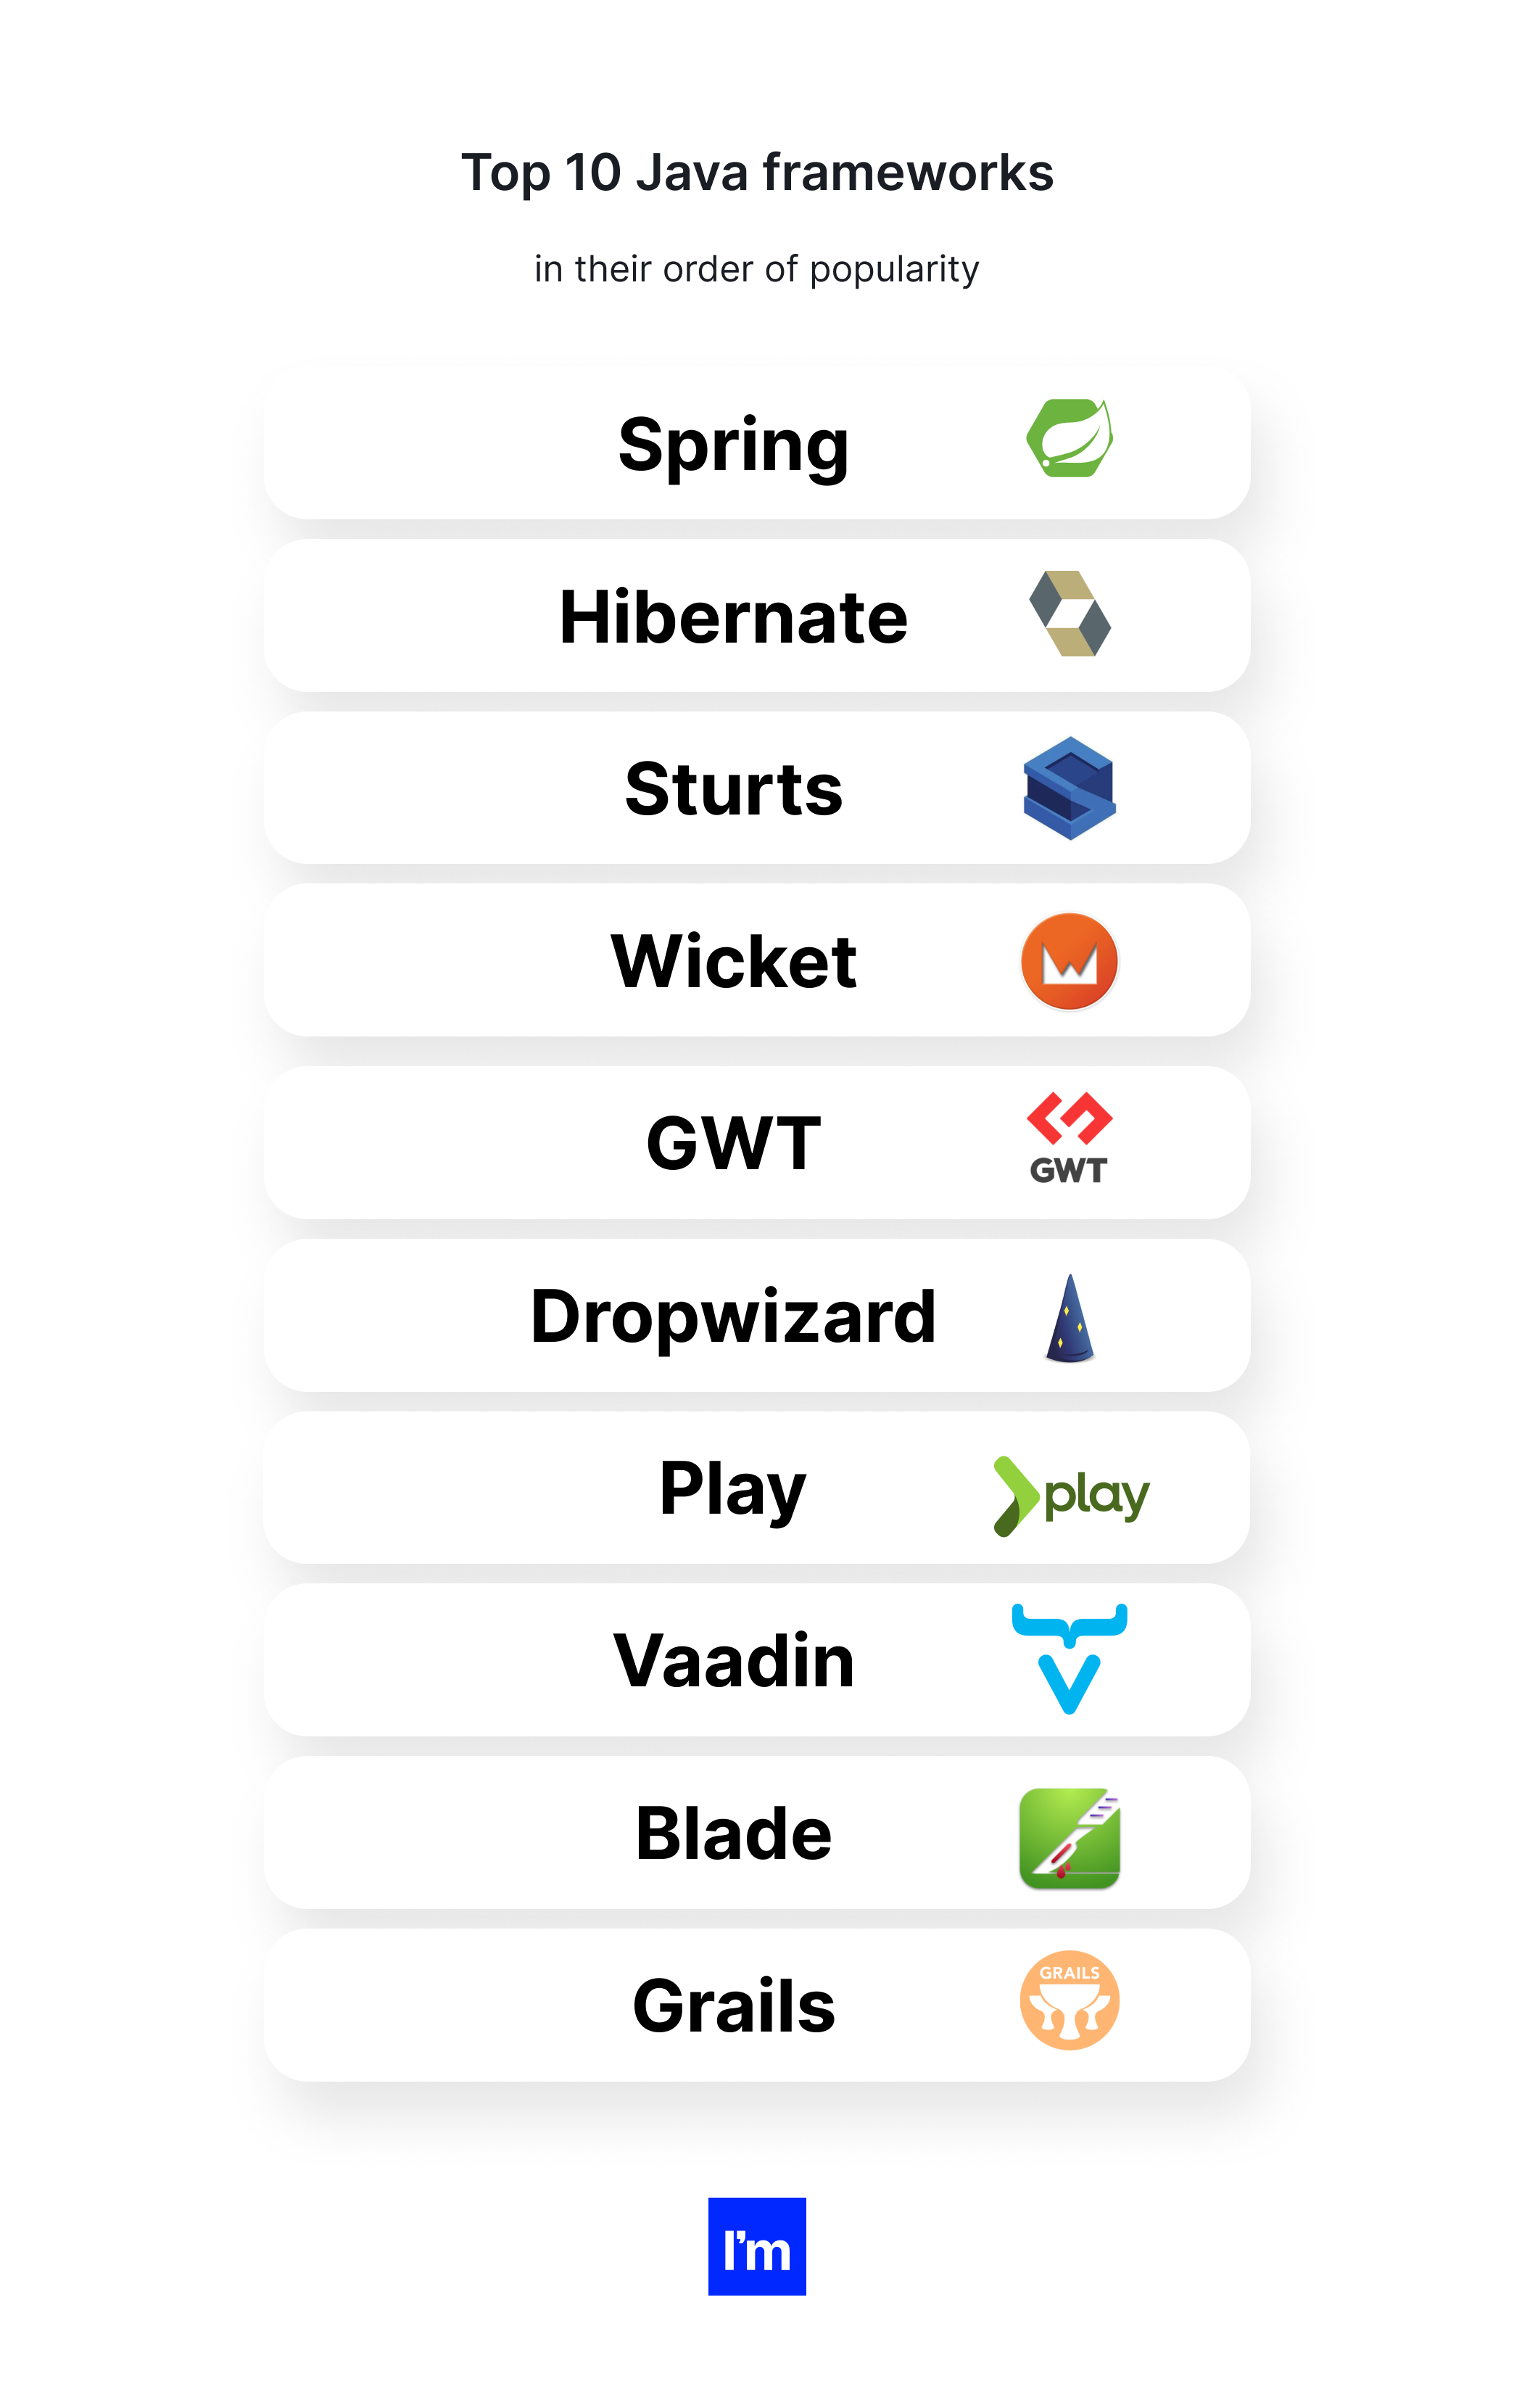Click the blue Vaadin logo
Screen dimensions: 1514x2408
(1069, 1658)
